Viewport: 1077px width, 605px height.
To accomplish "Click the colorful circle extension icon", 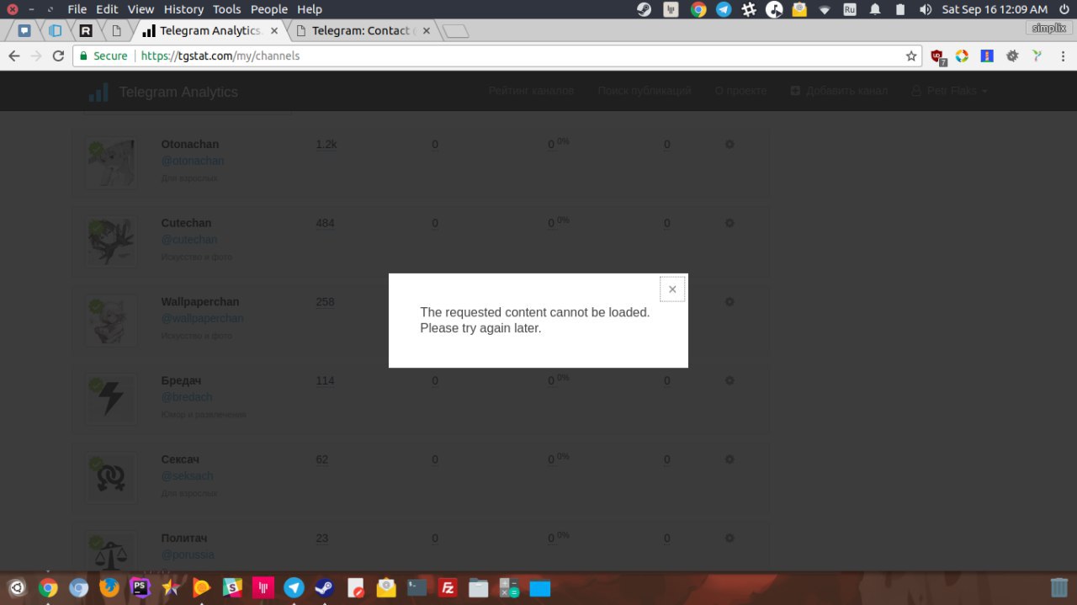I will click(962, 56).
